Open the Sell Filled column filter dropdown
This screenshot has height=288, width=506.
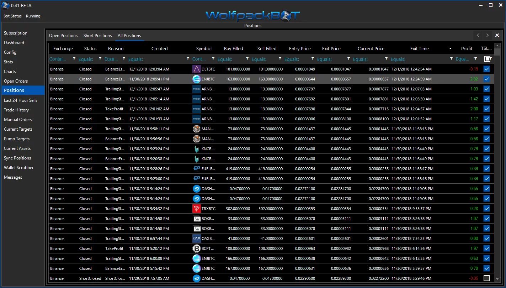[x=280, y=59]
